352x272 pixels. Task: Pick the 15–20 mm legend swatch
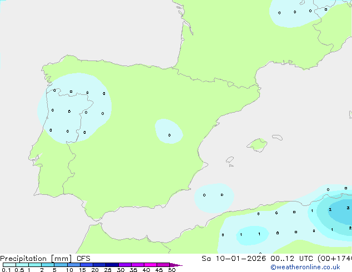tap(87, 265)
